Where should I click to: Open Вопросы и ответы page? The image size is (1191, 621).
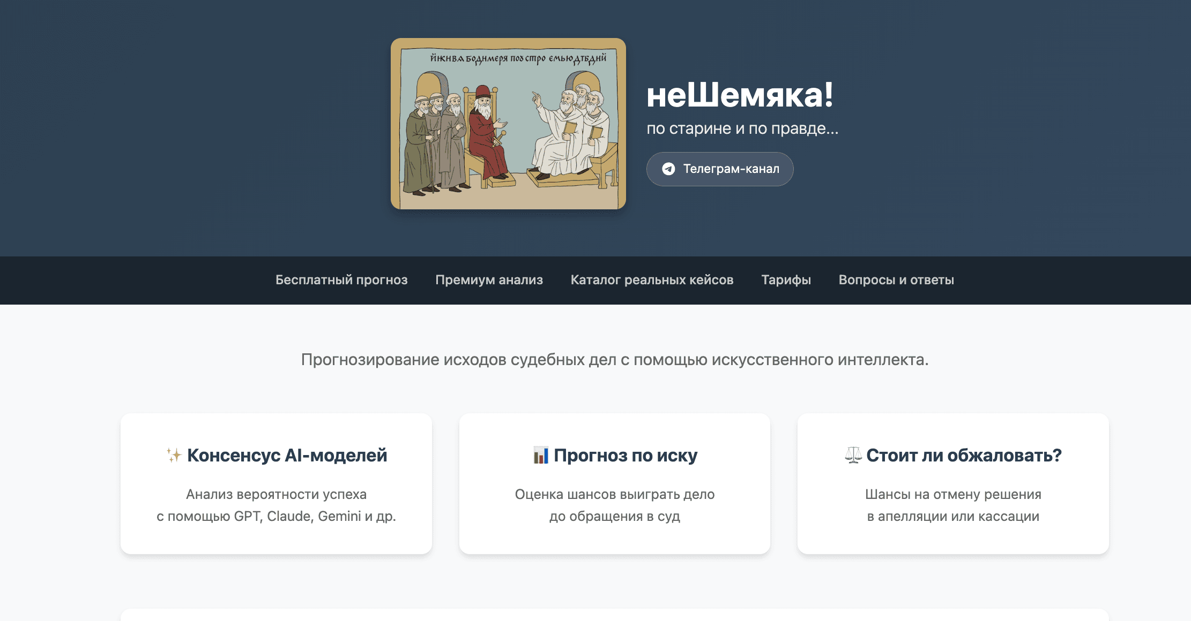pyautogui.click(x=896, y=280)
